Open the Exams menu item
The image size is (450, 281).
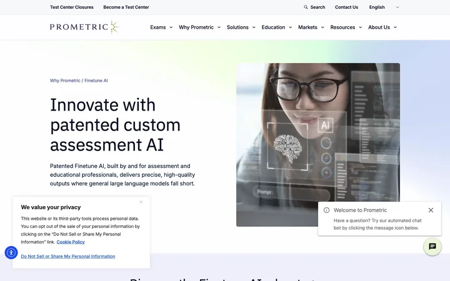tap(158, 27)
